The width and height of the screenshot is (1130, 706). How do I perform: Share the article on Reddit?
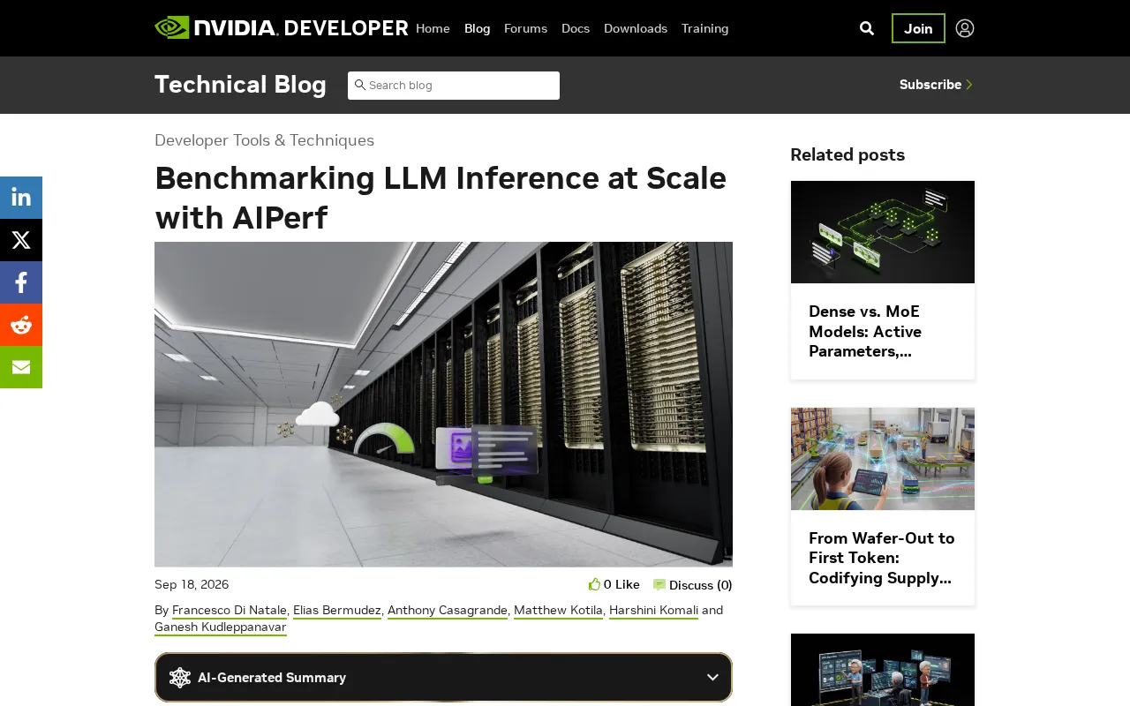point(21,325)
